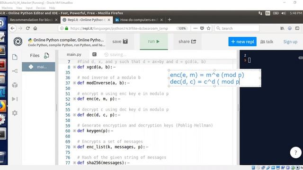Screen dimensions: 303x170
Task: Open the page actions three-dots menu
Action: tap(196, 28)
